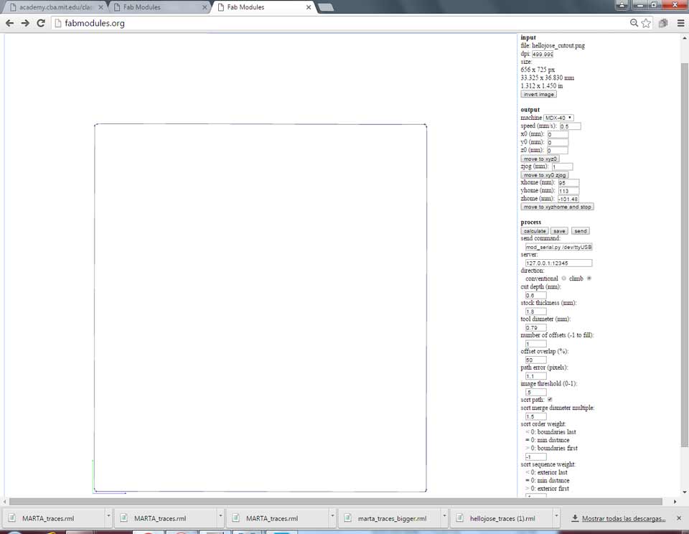Click the move to xyz0 button
This screenshot has height=534, width=689.
(540, 159)
